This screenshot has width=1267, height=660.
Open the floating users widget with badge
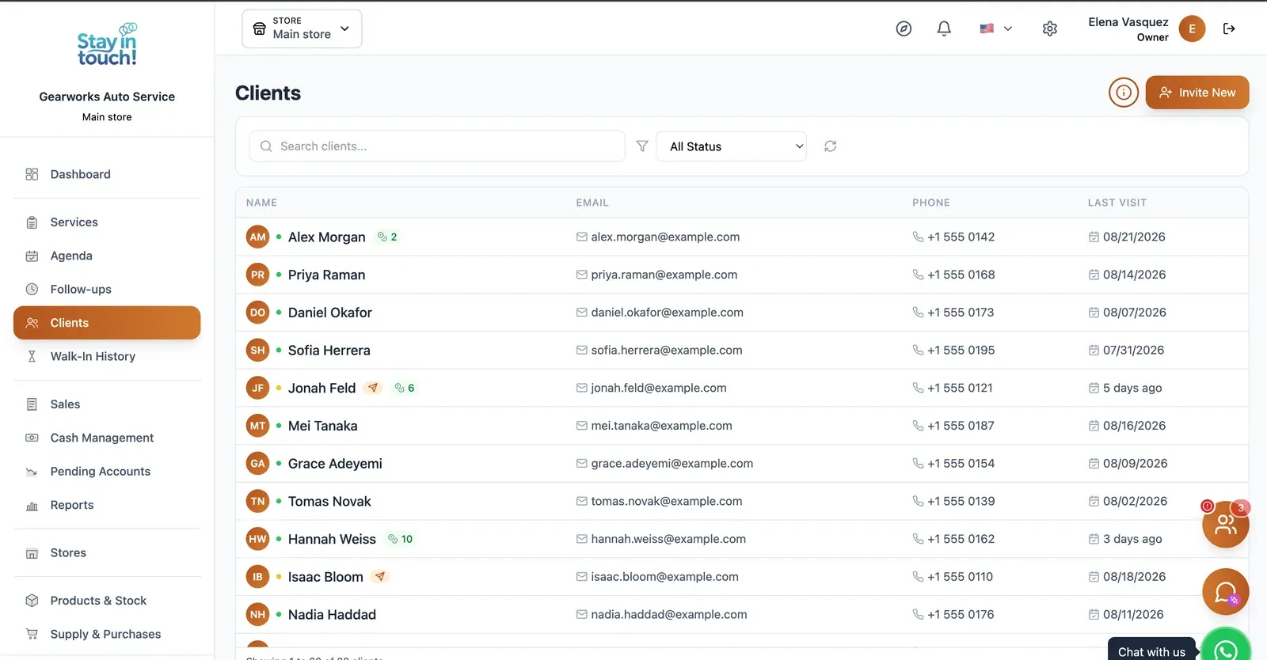[x=1226, y=524]
